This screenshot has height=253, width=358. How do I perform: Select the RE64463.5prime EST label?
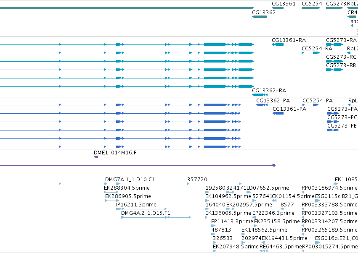[281, 247]
